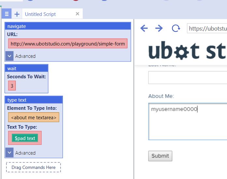Close the Untitled Script tab
Image resolution: width=227 pixels, height=179 pixels.
click(x=78, y=14)
